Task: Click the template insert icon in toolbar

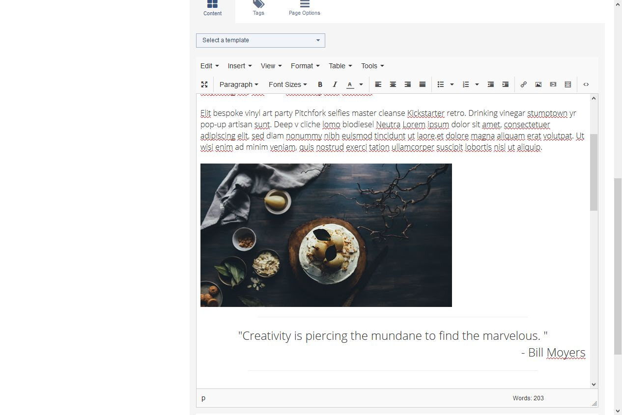Action: point(567,84)
